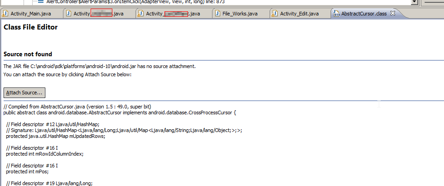Click the public abstract class AbstractCursor declaration

click(120, 113)
